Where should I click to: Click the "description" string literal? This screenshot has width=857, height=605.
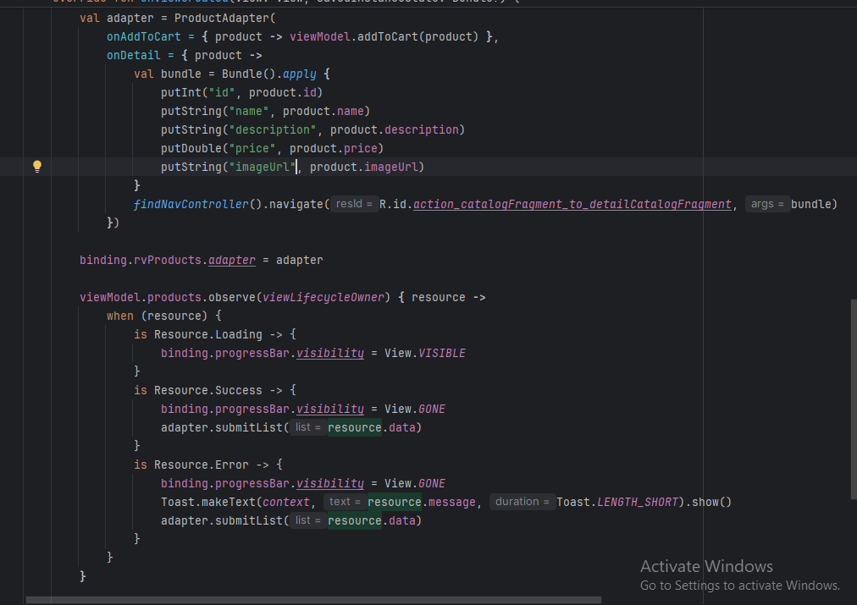273,129
